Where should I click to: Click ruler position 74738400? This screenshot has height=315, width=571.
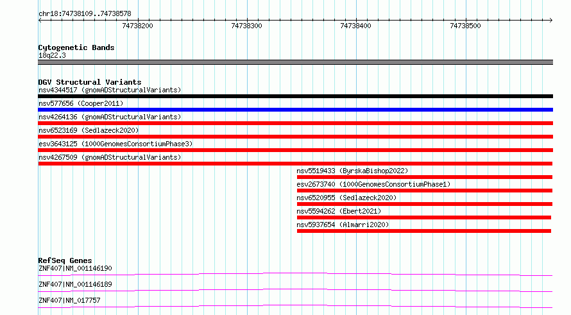(x=356, y=26)
